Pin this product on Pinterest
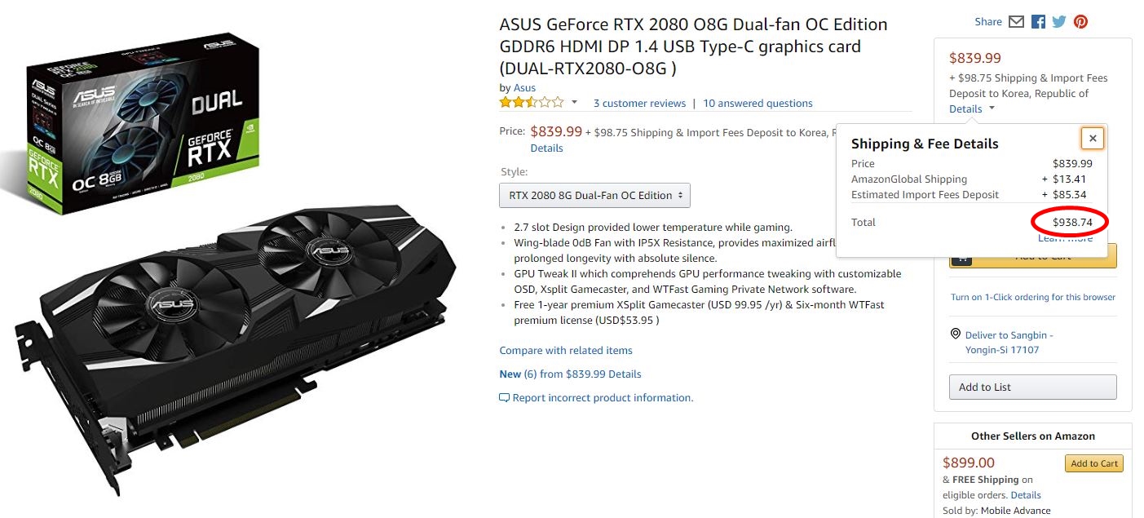1144x518 pixels. click(1080, 22)
